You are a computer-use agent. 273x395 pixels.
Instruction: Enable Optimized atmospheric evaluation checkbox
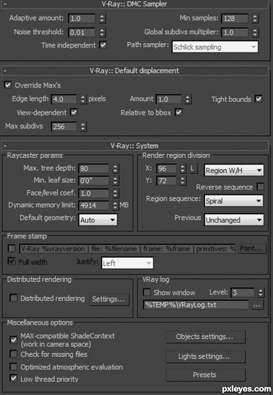13,367
